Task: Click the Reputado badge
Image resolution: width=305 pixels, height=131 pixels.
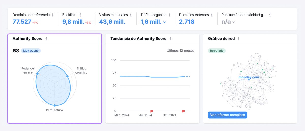Action: (x=217, y=51)
